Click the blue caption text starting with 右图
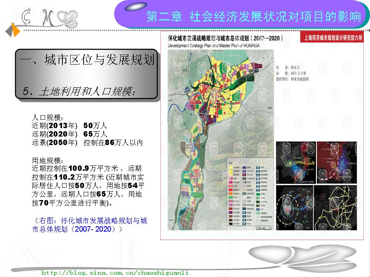370x277 pixels. point(89,225)
